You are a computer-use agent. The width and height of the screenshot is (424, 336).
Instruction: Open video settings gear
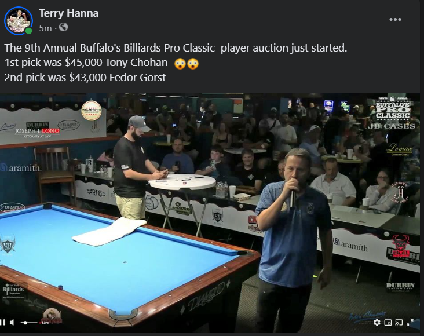(377, 323)
